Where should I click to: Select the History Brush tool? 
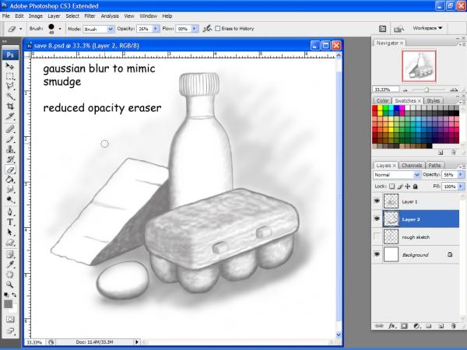coord(10,159)
